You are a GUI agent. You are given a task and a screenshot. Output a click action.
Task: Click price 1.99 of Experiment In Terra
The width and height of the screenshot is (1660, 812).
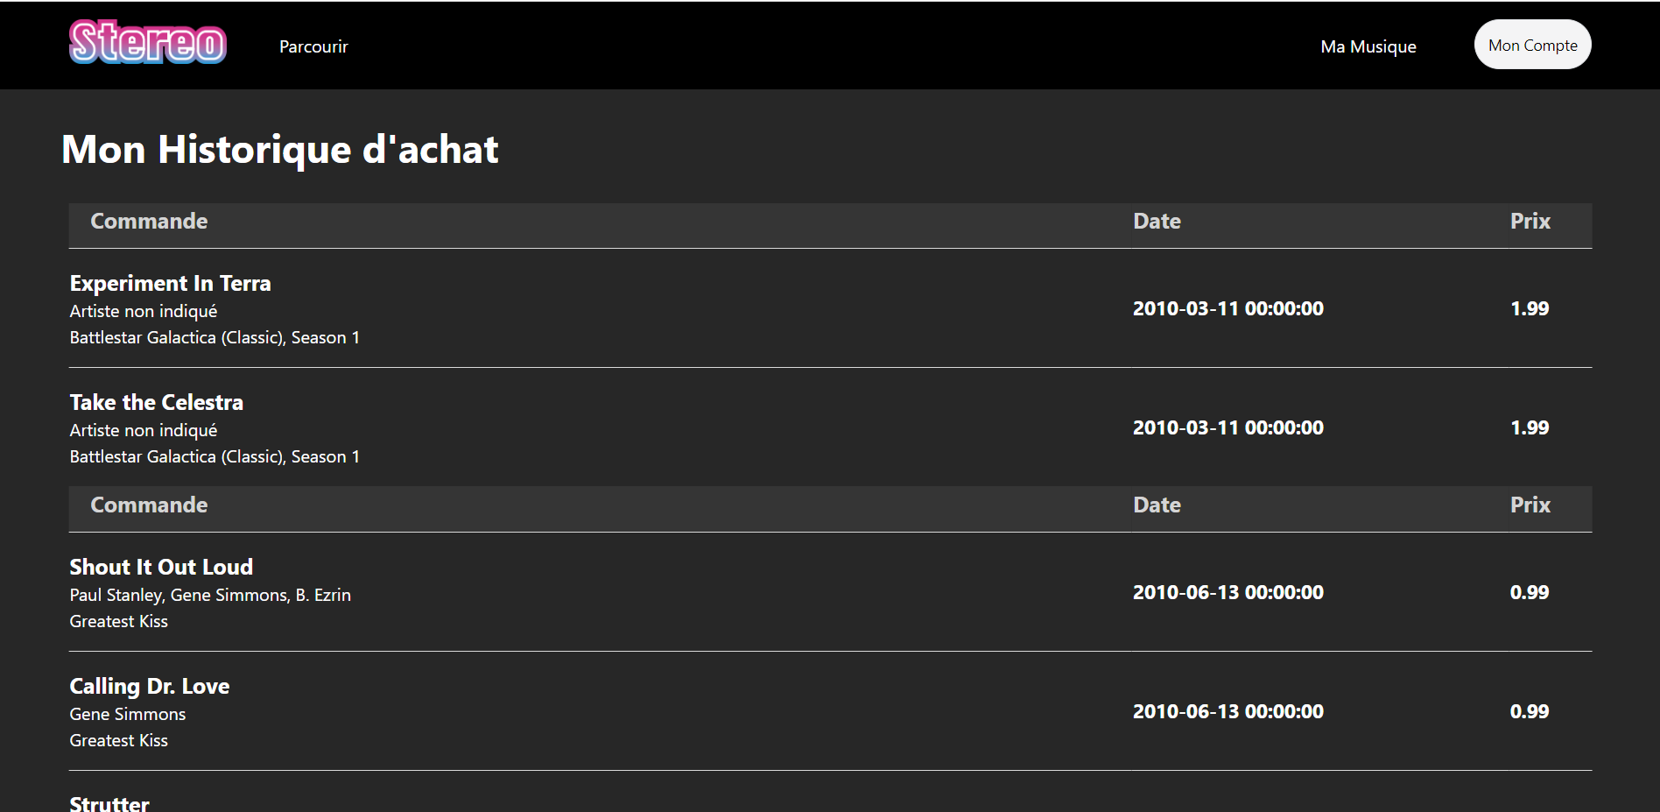[1530, 308]
